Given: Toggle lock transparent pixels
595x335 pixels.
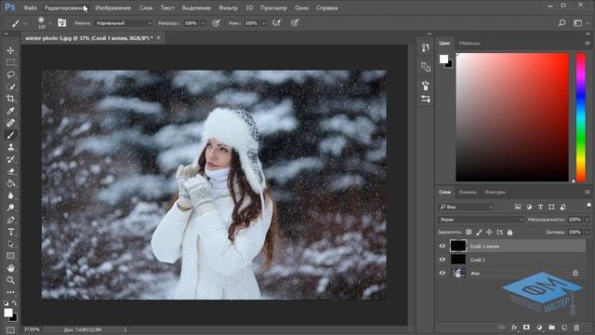Looking at the screenshot, I should tap(469, 232).
